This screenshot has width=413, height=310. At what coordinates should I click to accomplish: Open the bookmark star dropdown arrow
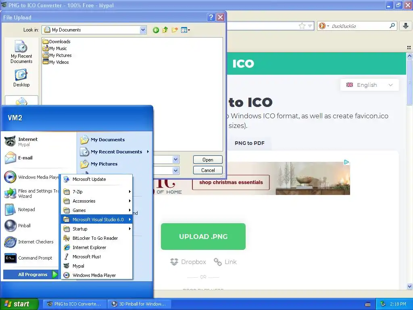coord(310,26)
